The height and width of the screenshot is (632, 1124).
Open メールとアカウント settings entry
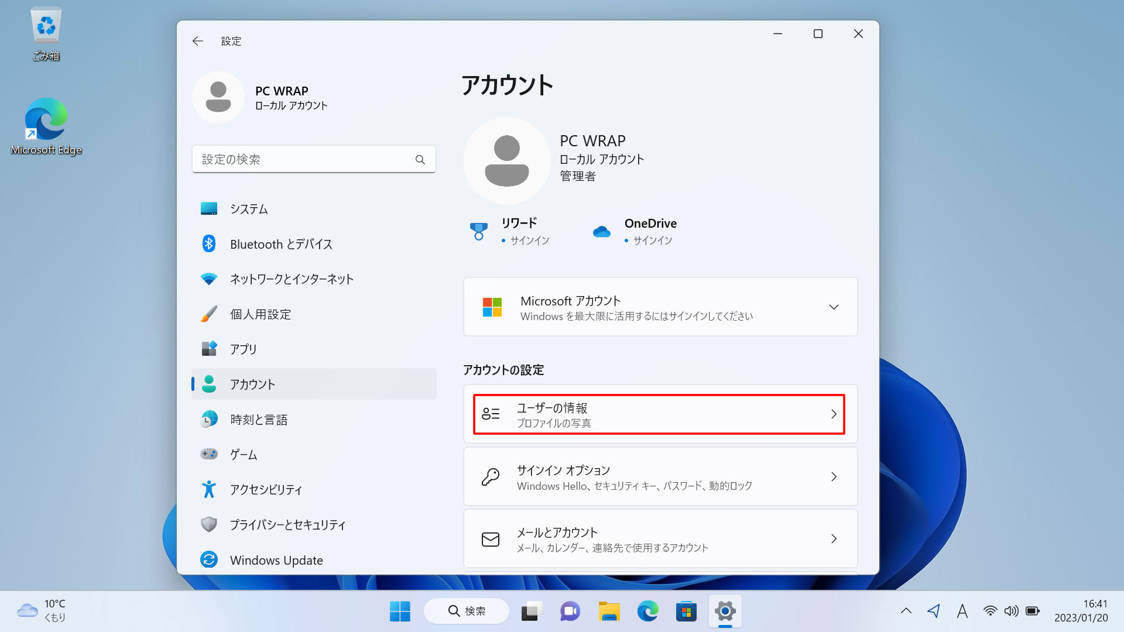[660, 539]
